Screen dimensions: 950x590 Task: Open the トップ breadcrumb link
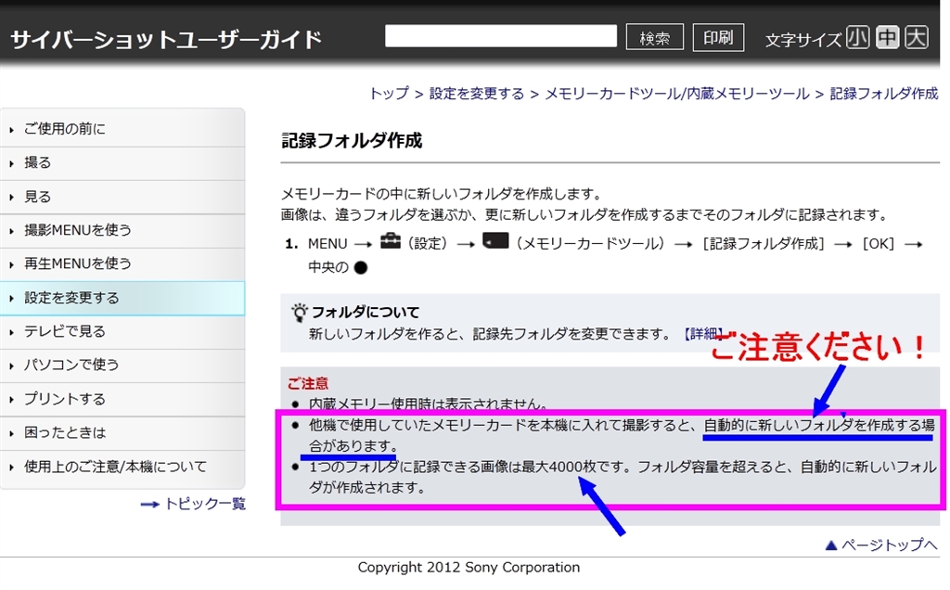[389, 94]
